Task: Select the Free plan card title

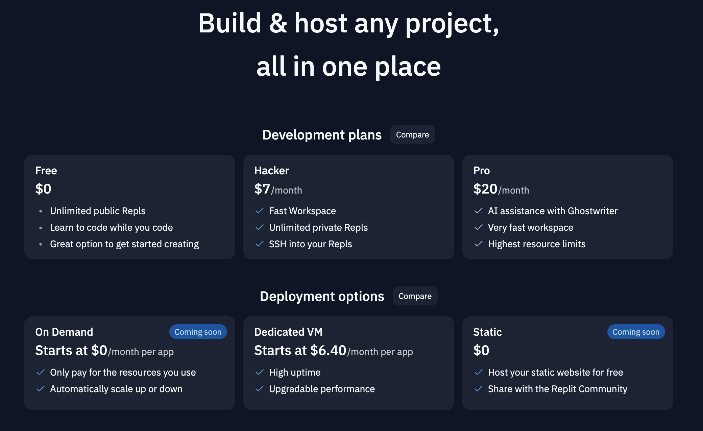Action: click(46, 171)
